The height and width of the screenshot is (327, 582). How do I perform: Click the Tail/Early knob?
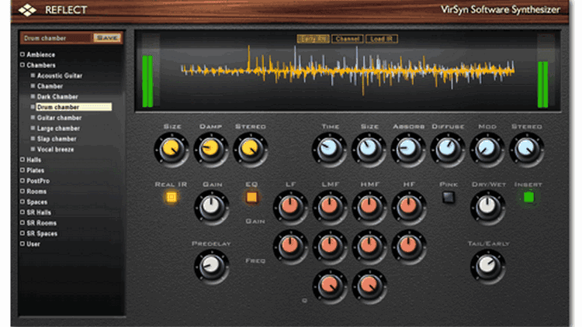(x=487, y=266)
